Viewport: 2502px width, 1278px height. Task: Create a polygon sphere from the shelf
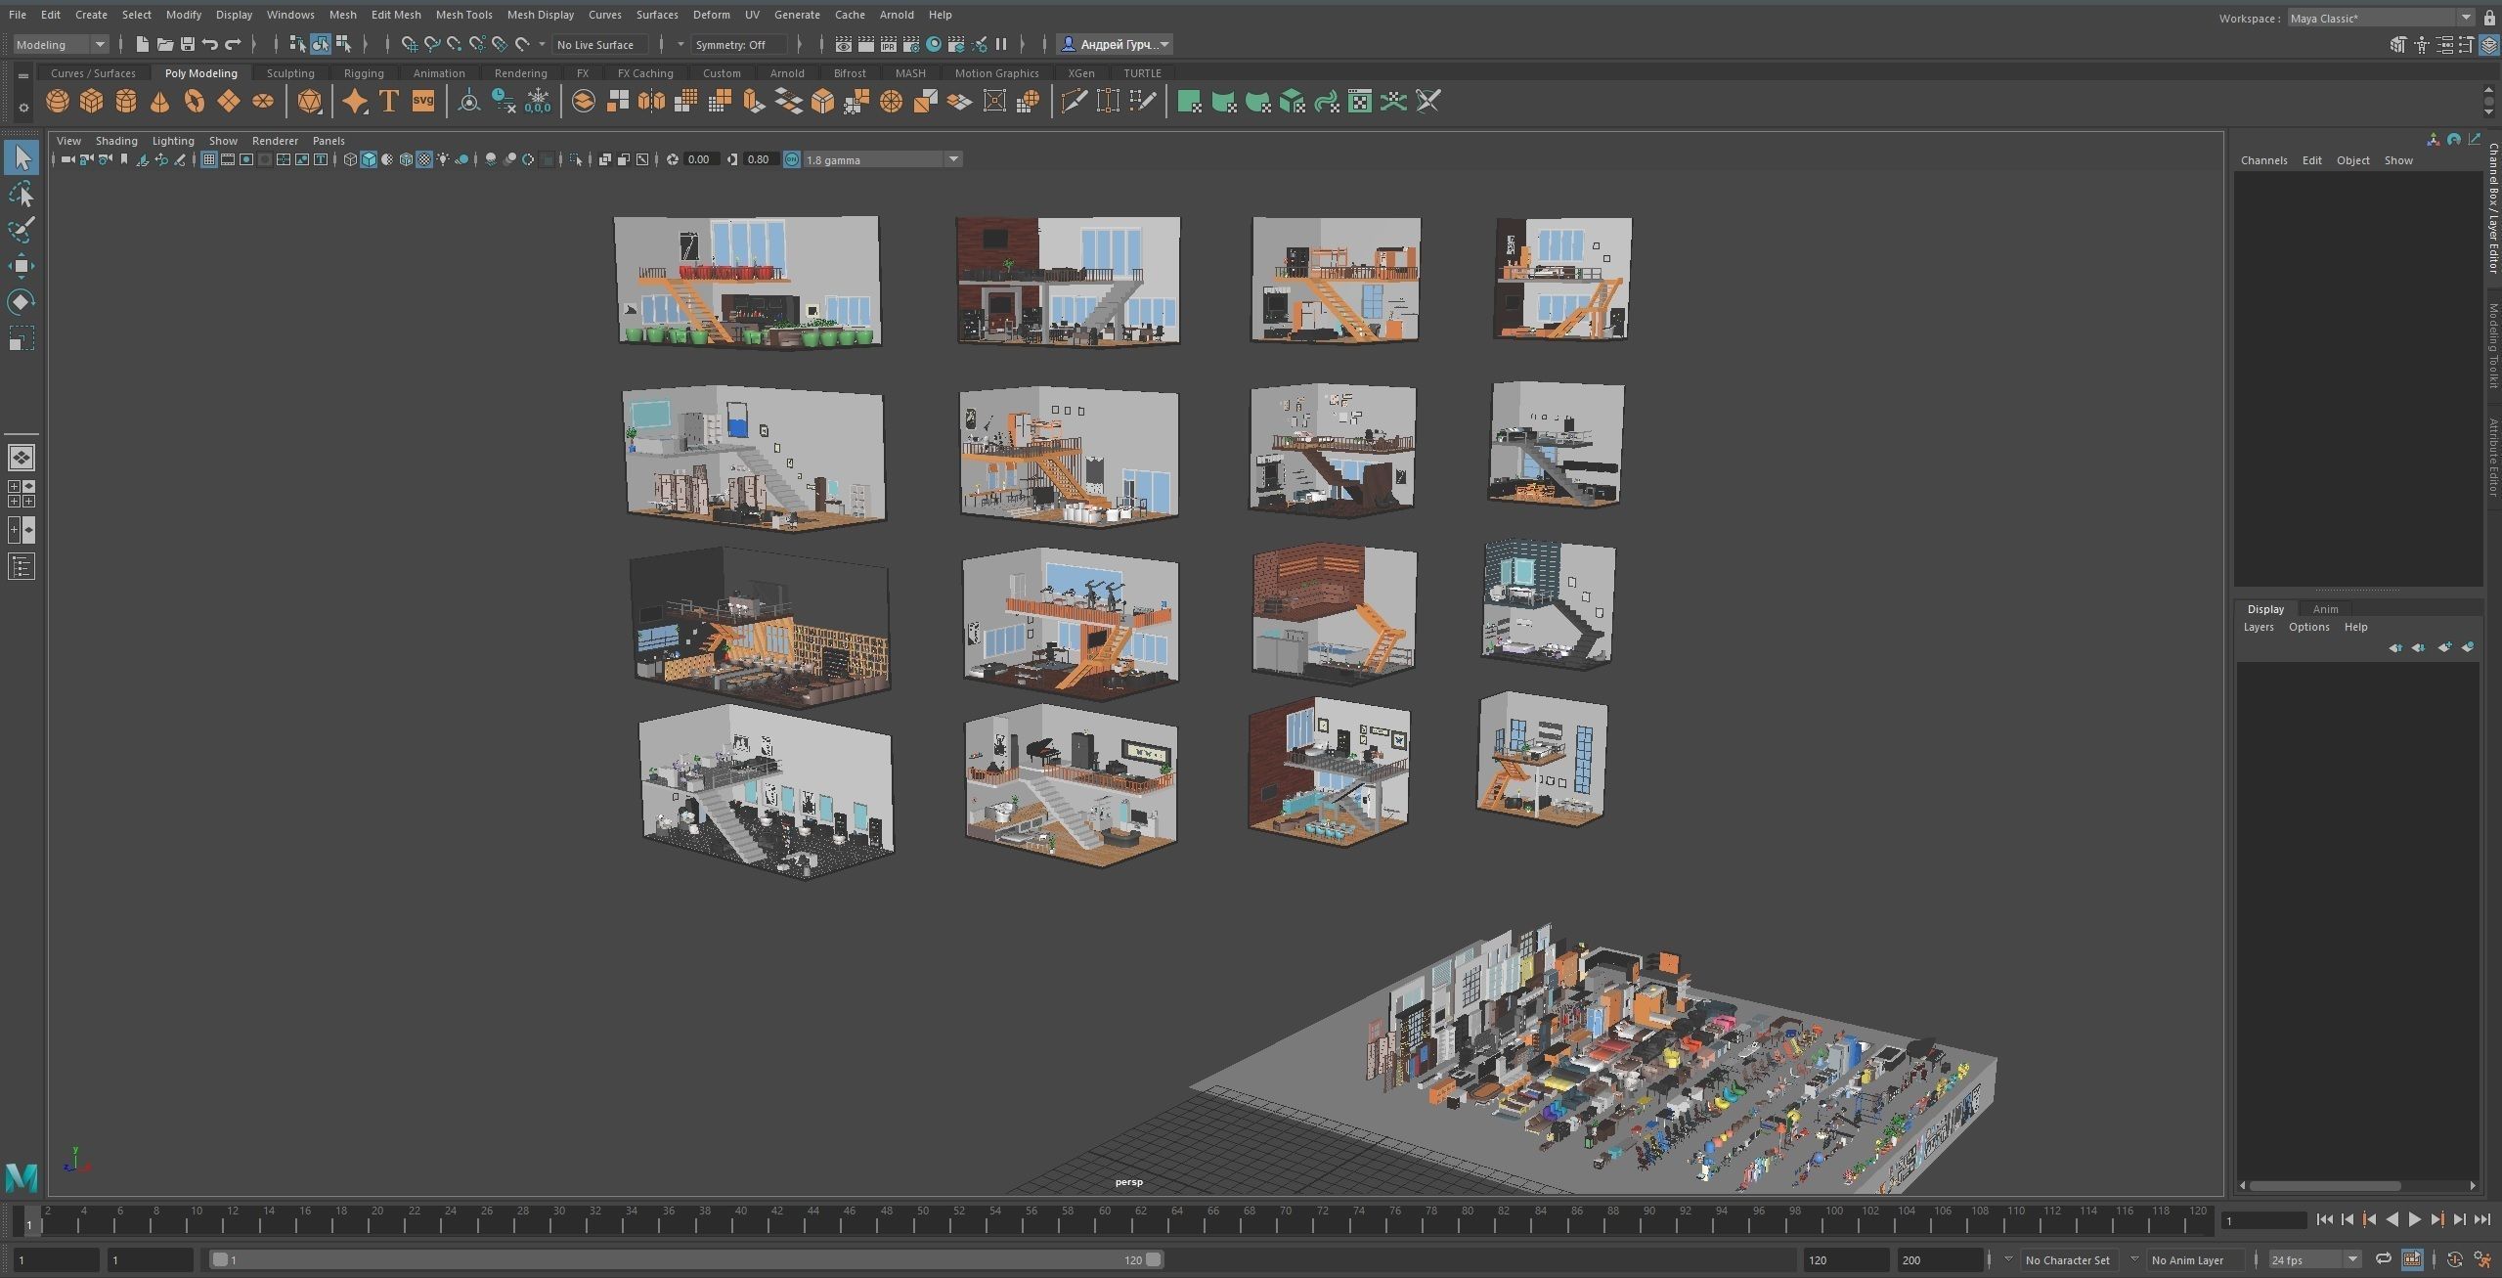(58, 102)
